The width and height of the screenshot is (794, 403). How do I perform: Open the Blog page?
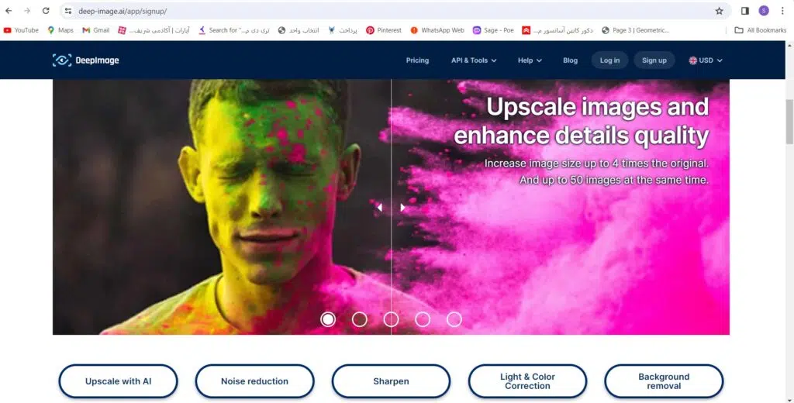pyautogui.click(x=570, y=60)
